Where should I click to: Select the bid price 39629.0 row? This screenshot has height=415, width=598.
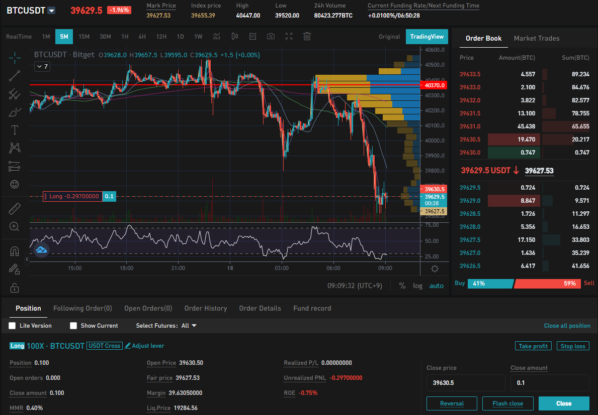coord(524,200)
